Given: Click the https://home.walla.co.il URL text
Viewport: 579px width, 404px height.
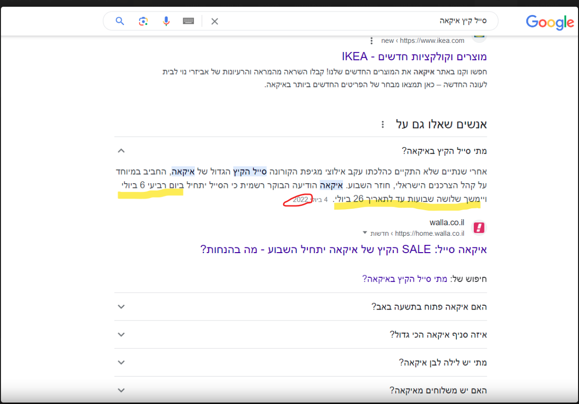Looking at the screenshot, I should tap(429, 233).
